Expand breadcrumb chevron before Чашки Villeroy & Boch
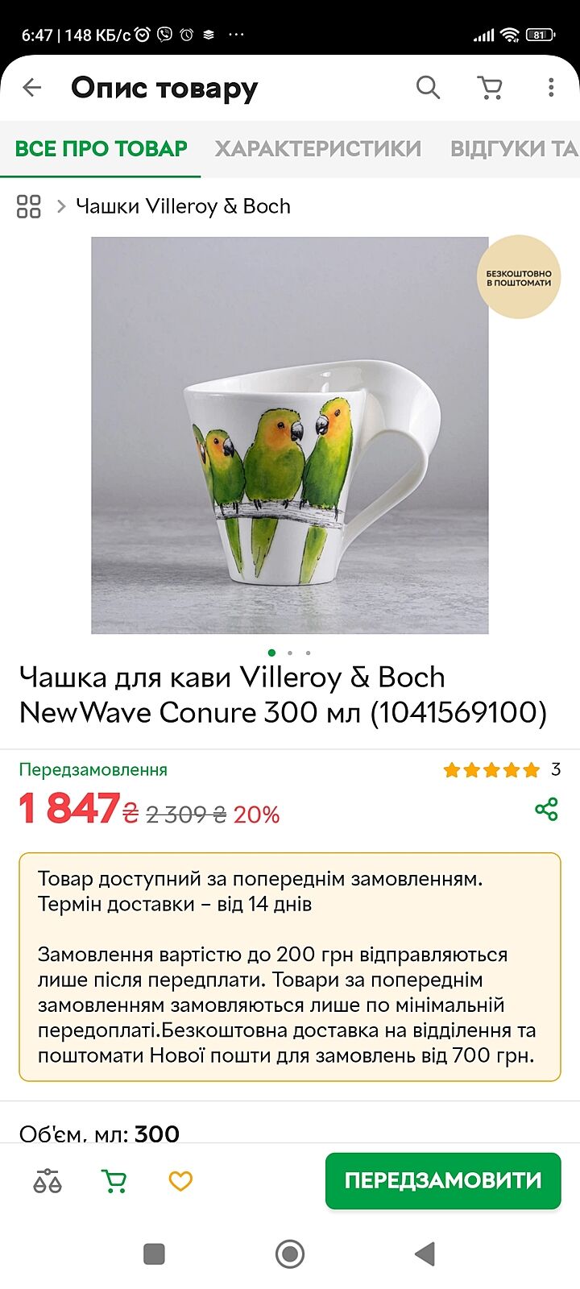This screenshot has width=580, height=1289. (x=60, y=206)
